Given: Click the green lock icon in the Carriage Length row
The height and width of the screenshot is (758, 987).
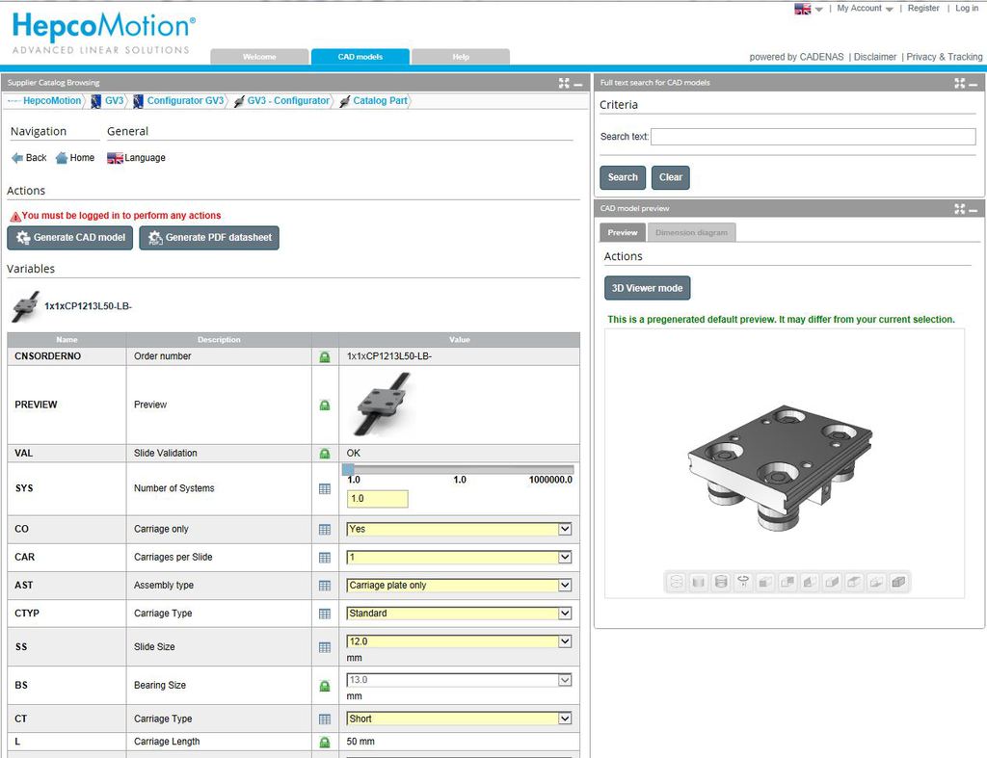Looking at the screenshot, I should point(325,743).
